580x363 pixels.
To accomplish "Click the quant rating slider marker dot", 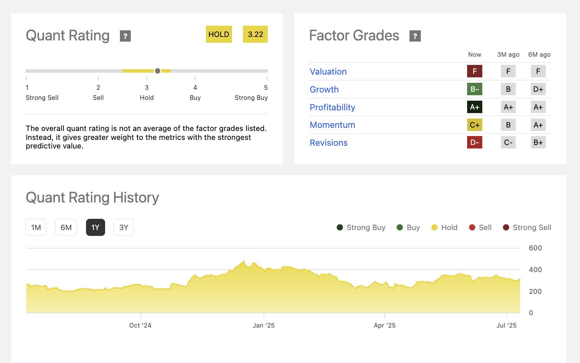I will [157, 71].
